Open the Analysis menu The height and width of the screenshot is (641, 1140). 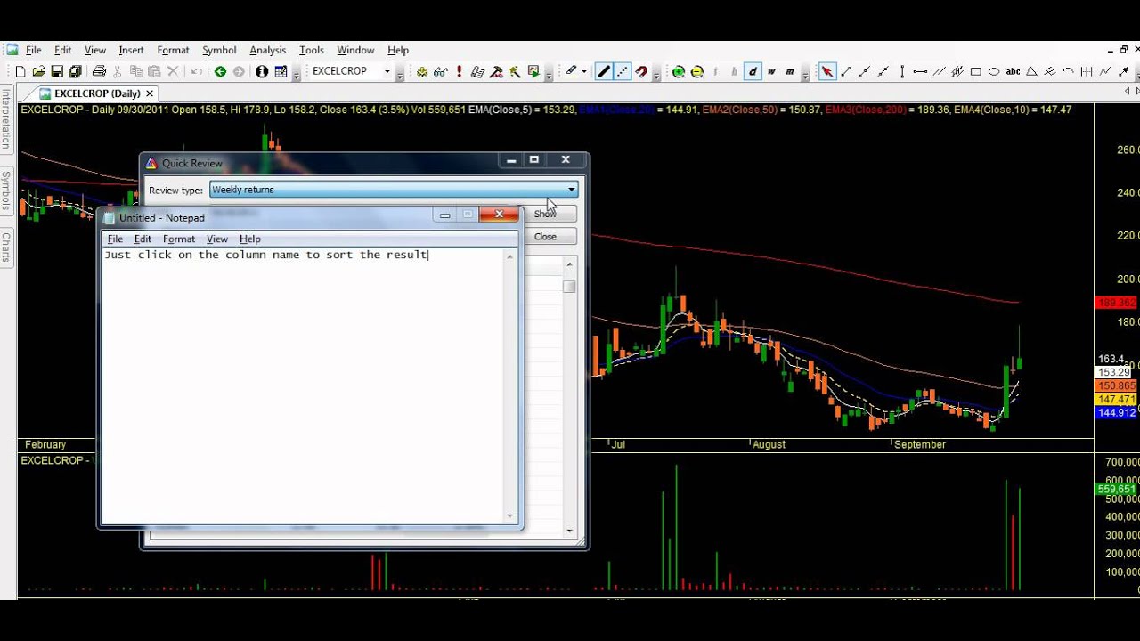267,50
